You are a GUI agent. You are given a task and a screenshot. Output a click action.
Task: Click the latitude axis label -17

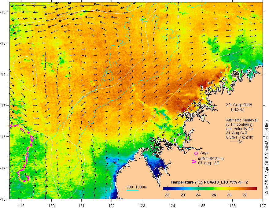point(3,168)
